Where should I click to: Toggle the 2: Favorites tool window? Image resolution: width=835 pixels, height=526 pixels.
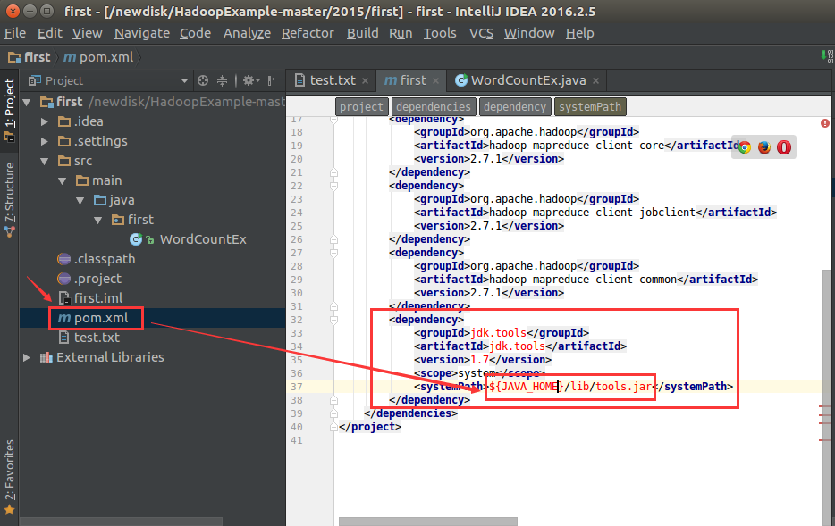tap(9, 476)
